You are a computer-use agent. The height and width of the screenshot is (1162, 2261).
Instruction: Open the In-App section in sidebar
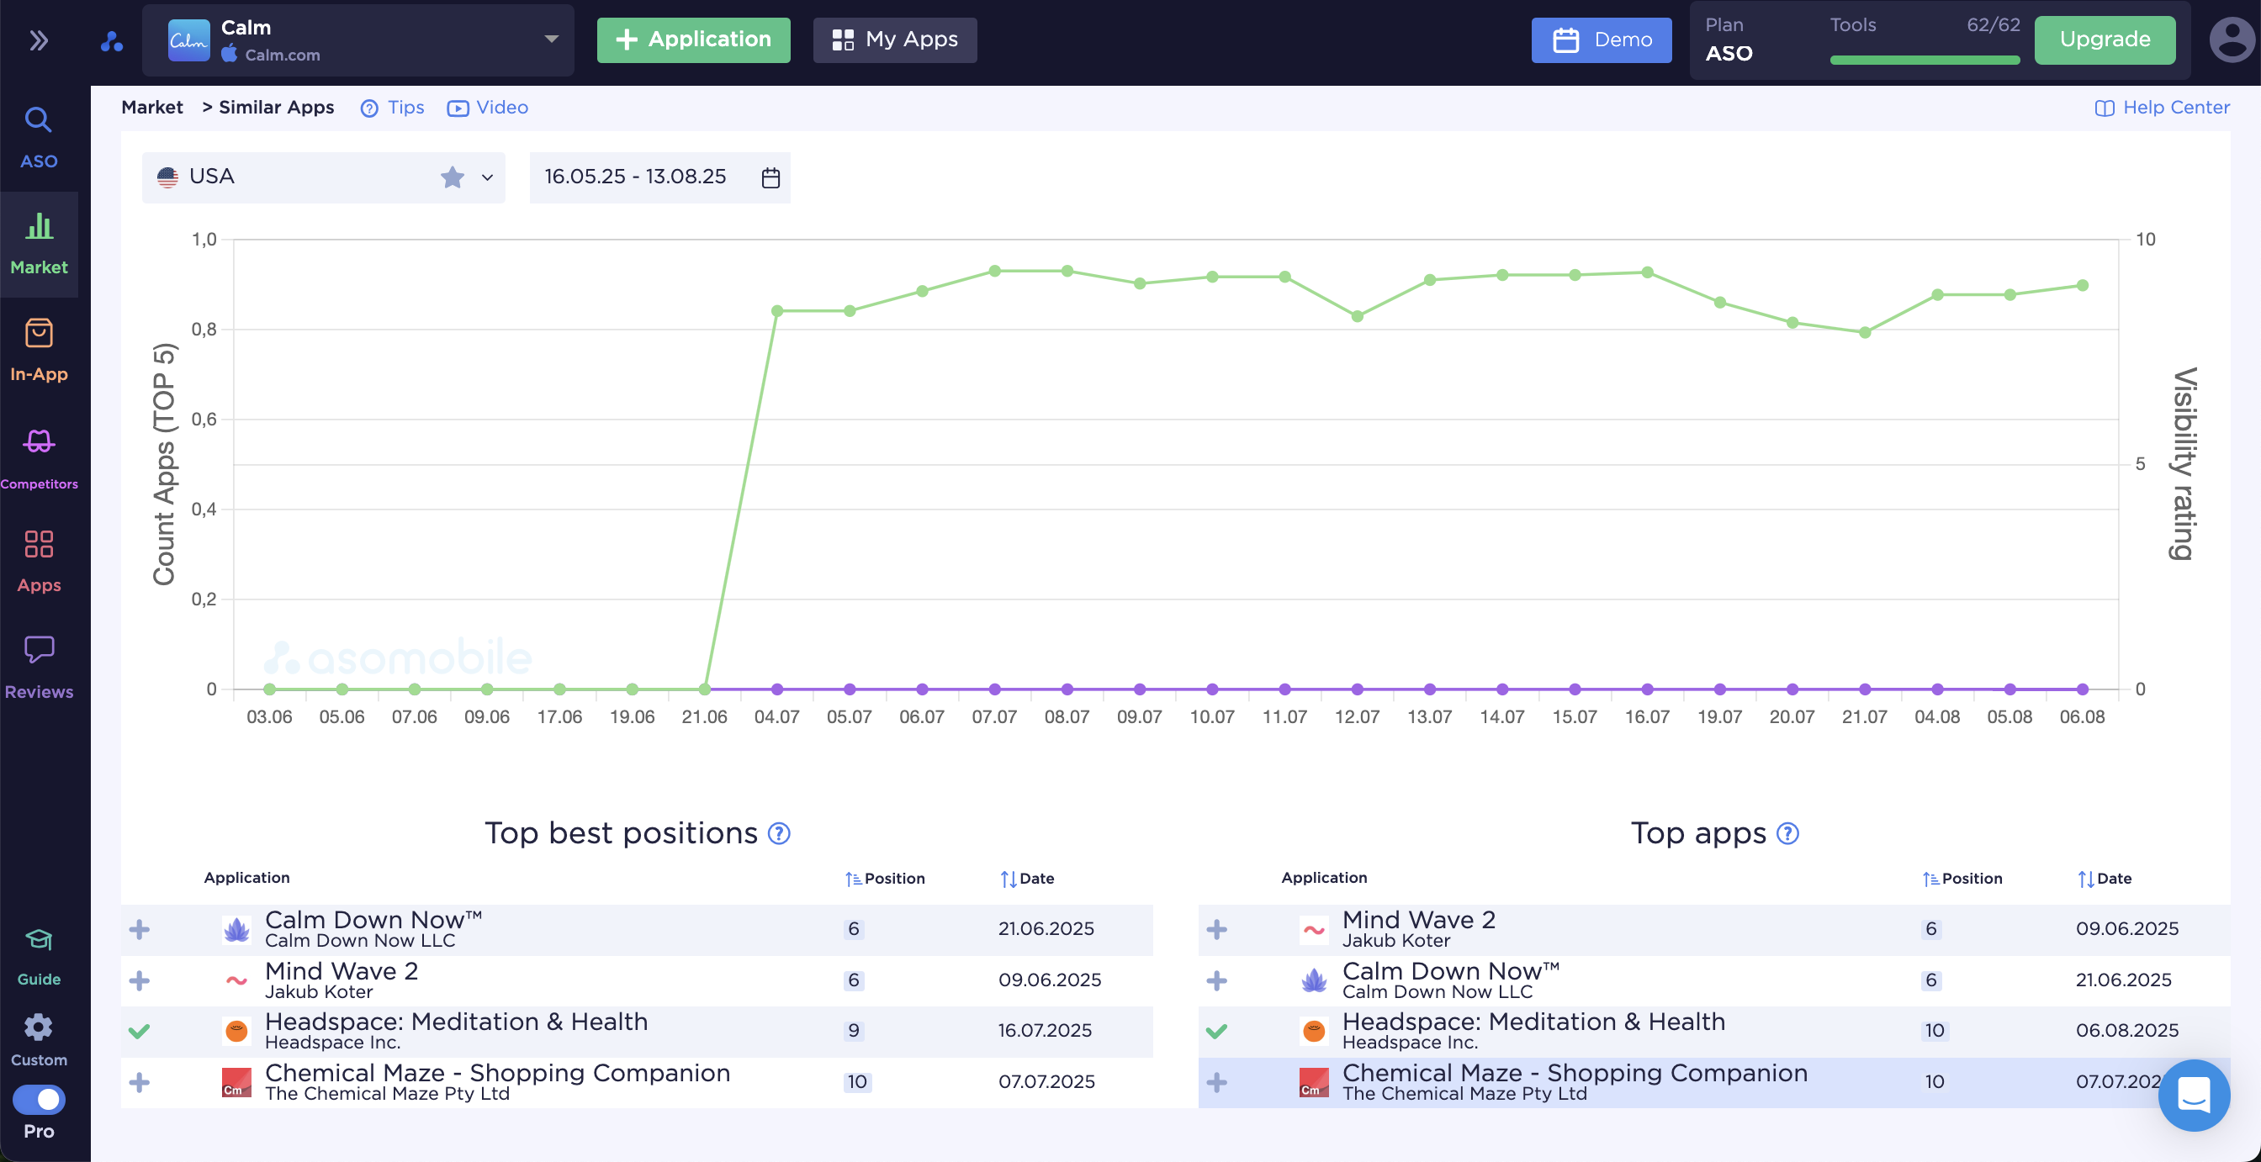click(39, 350)
